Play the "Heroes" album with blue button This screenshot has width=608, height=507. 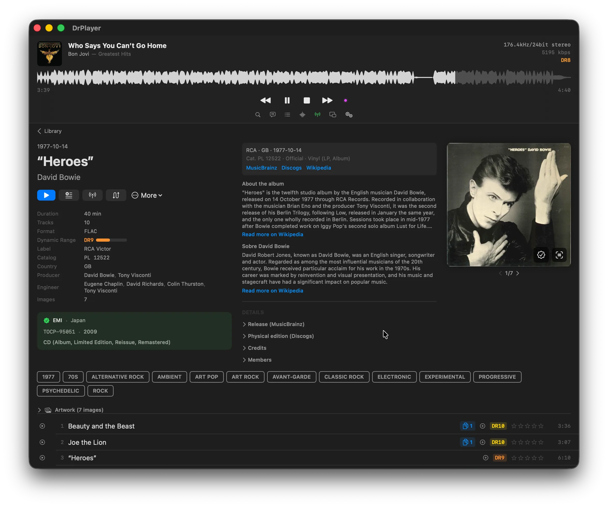46,195
